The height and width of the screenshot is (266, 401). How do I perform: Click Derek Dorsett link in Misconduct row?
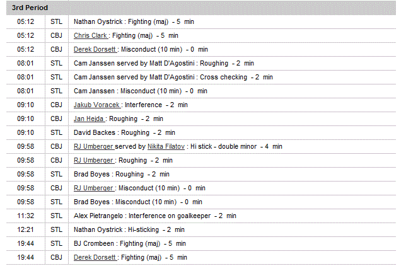94,49
